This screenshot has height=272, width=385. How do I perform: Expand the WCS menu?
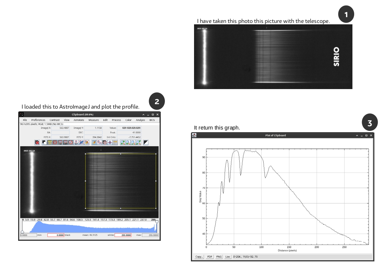pos(152,120)
